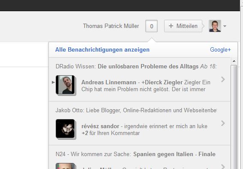
Task: Click the plus icon on Mitteilen button
Action: click(x=171, y=26)
